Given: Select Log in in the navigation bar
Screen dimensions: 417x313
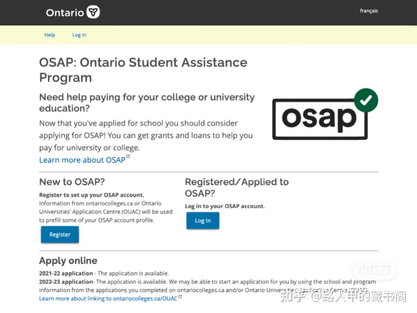Looking at the screenshot, I should click(79, 35).
